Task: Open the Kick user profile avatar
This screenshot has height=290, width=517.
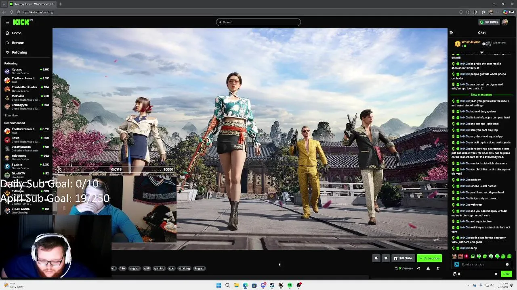Action: coord(505,22)
